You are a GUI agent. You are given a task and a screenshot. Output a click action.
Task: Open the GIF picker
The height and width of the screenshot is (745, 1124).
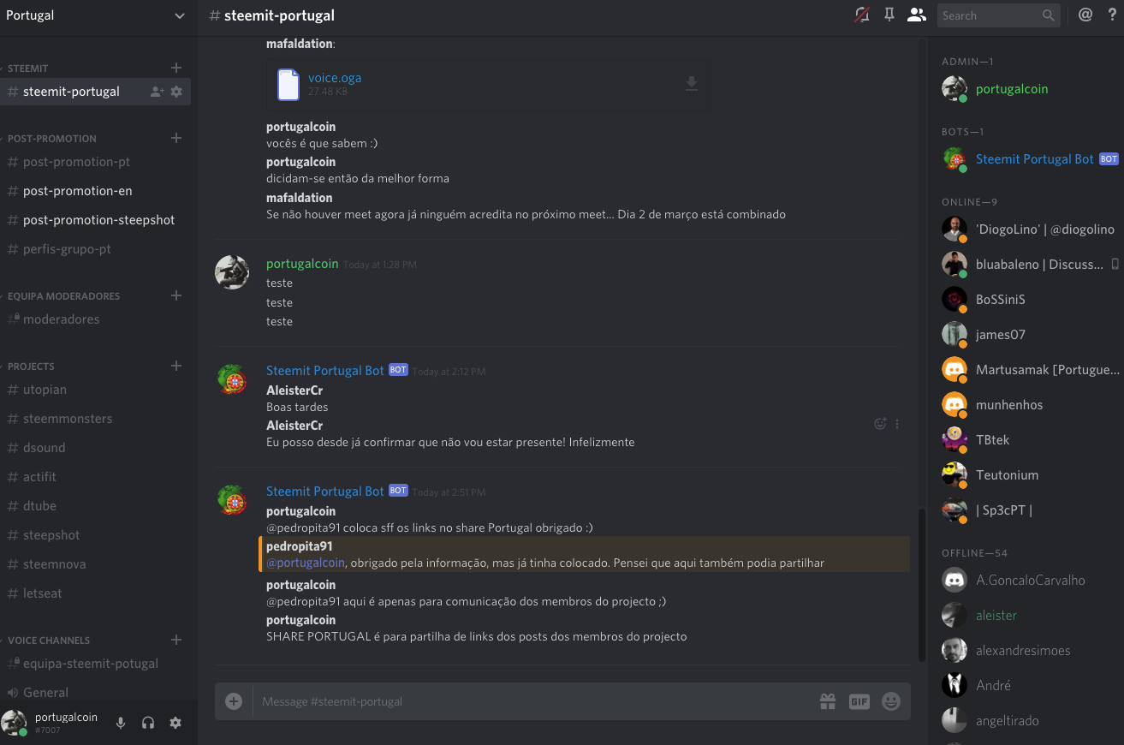coord(859,701)
